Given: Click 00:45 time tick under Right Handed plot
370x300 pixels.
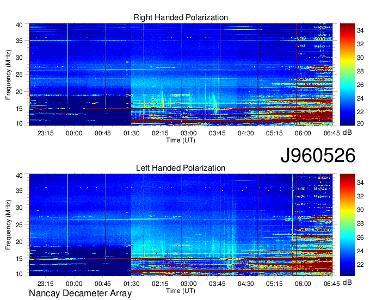Looking at the screenshot, I should (103, 133).
